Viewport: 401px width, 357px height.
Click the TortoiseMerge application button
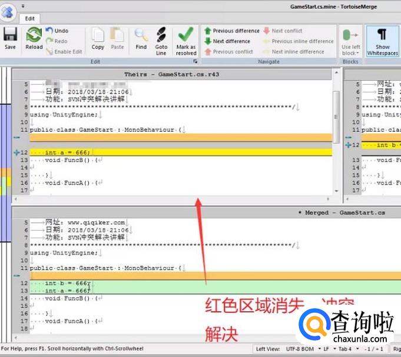point(8,12)
